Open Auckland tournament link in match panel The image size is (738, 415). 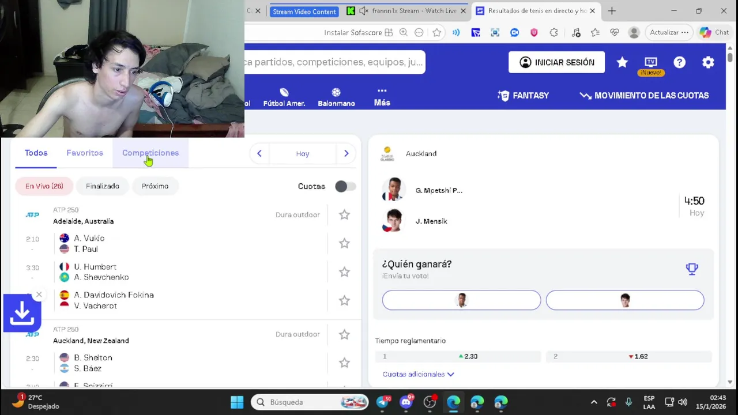421,153
